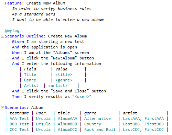Click the line 'I want to be able to enter a new album'
The width and height of the screenshot is (172, 135).
[58, 20]
